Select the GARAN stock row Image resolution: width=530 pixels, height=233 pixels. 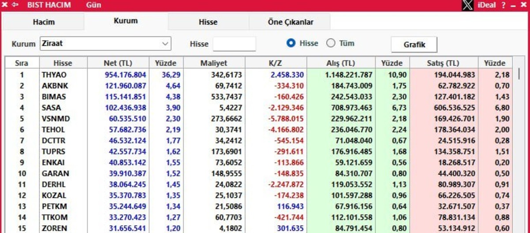[x=259, y=173]
